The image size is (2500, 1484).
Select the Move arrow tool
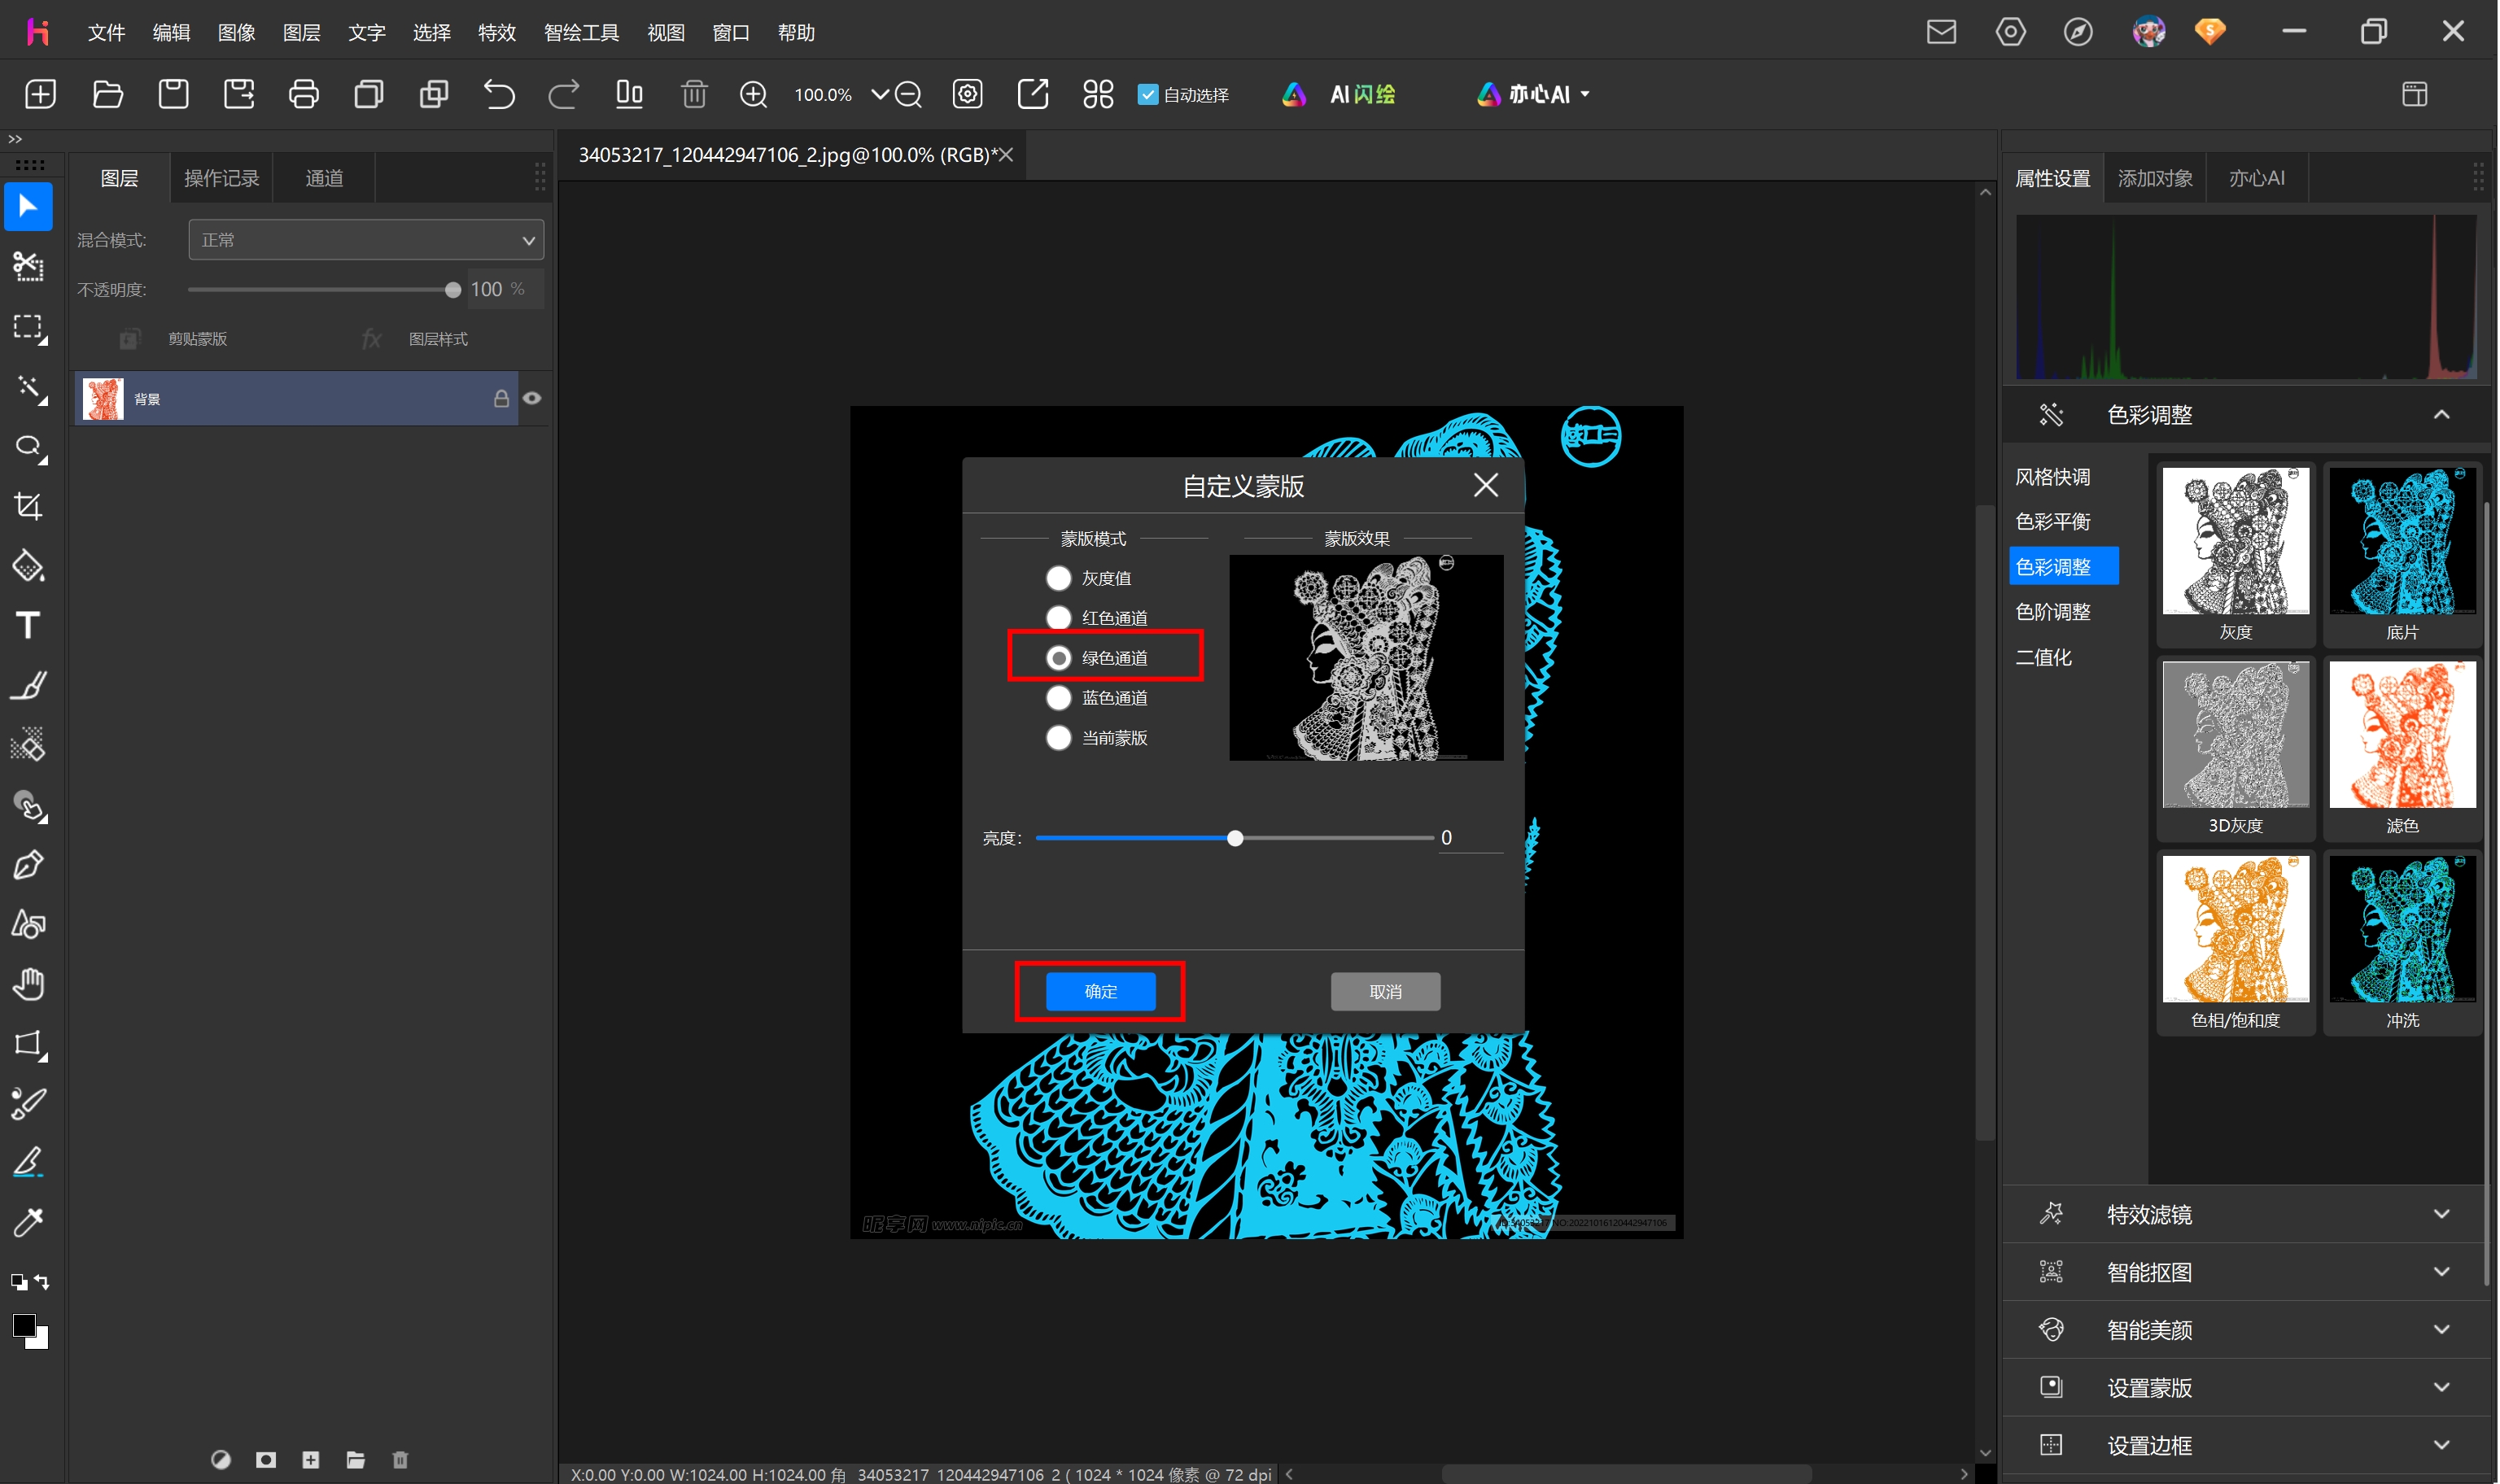click(28, 207)
